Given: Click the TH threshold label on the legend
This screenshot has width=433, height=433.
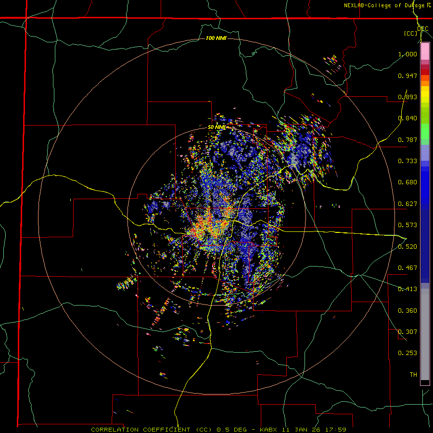Looking at the screenshot, I should click(413, 375).
